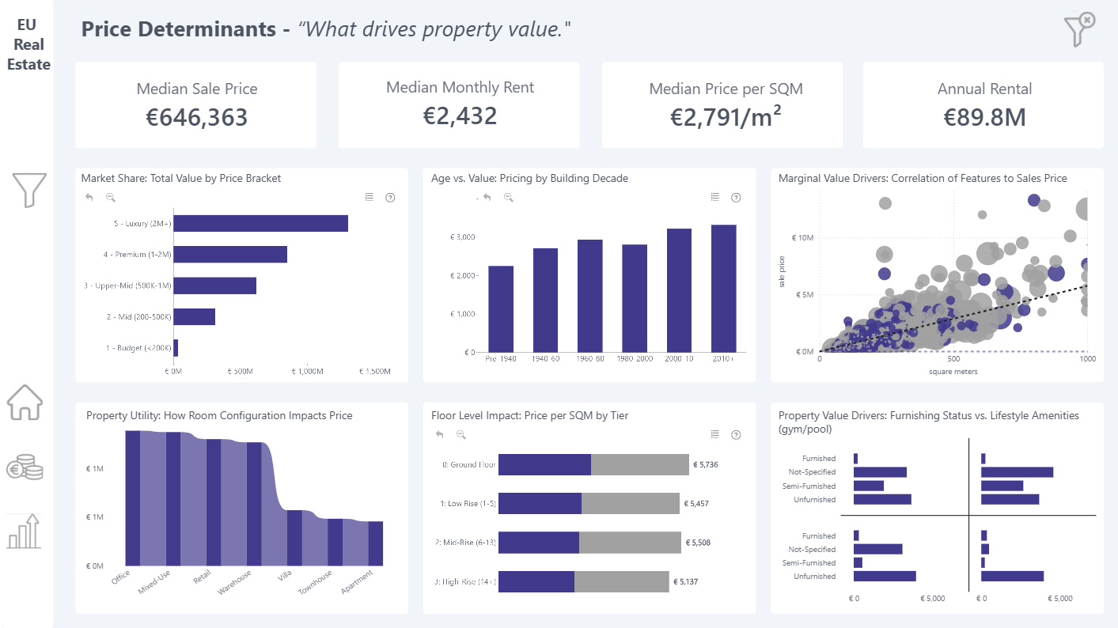Open the coins pricing page icon
Screen dimensions: 1118x628
[x=25, y=467]
